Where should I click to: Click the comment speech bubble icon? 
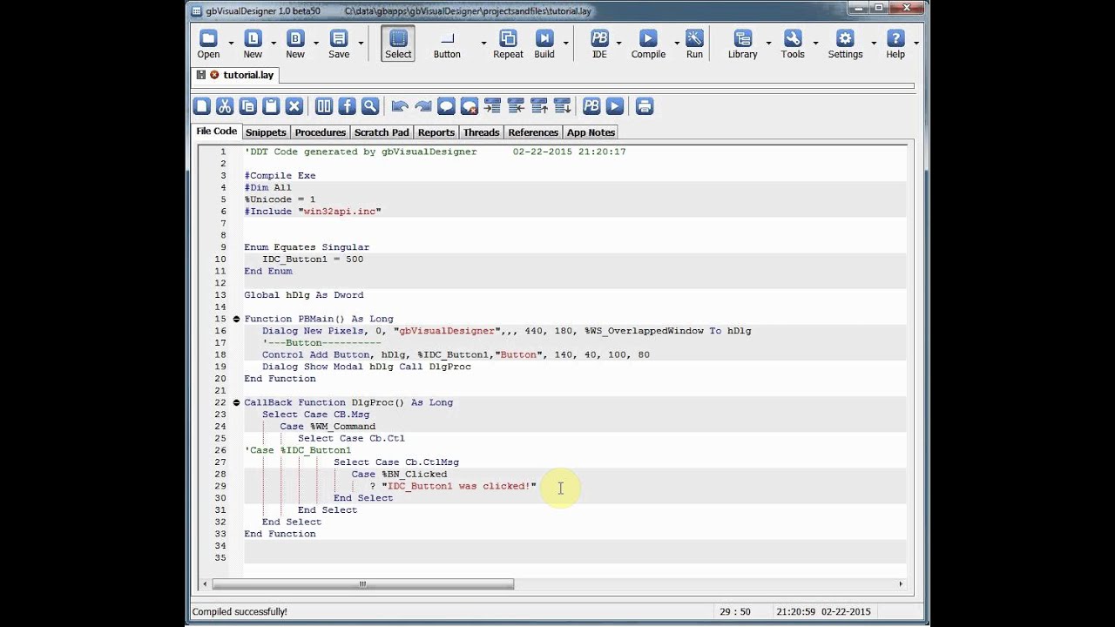click(x=446, y=106)
